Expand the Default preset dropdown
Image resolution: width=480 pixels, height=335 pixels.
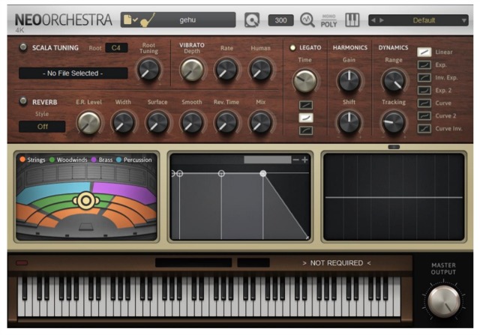pos(464,20)
